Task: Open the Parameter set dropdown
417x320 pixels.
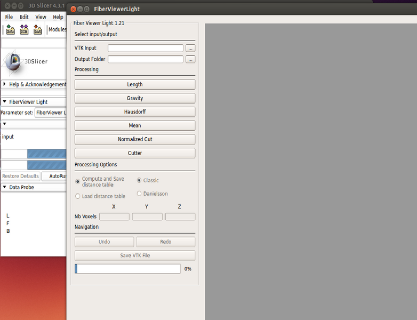Action: [51, 113]
